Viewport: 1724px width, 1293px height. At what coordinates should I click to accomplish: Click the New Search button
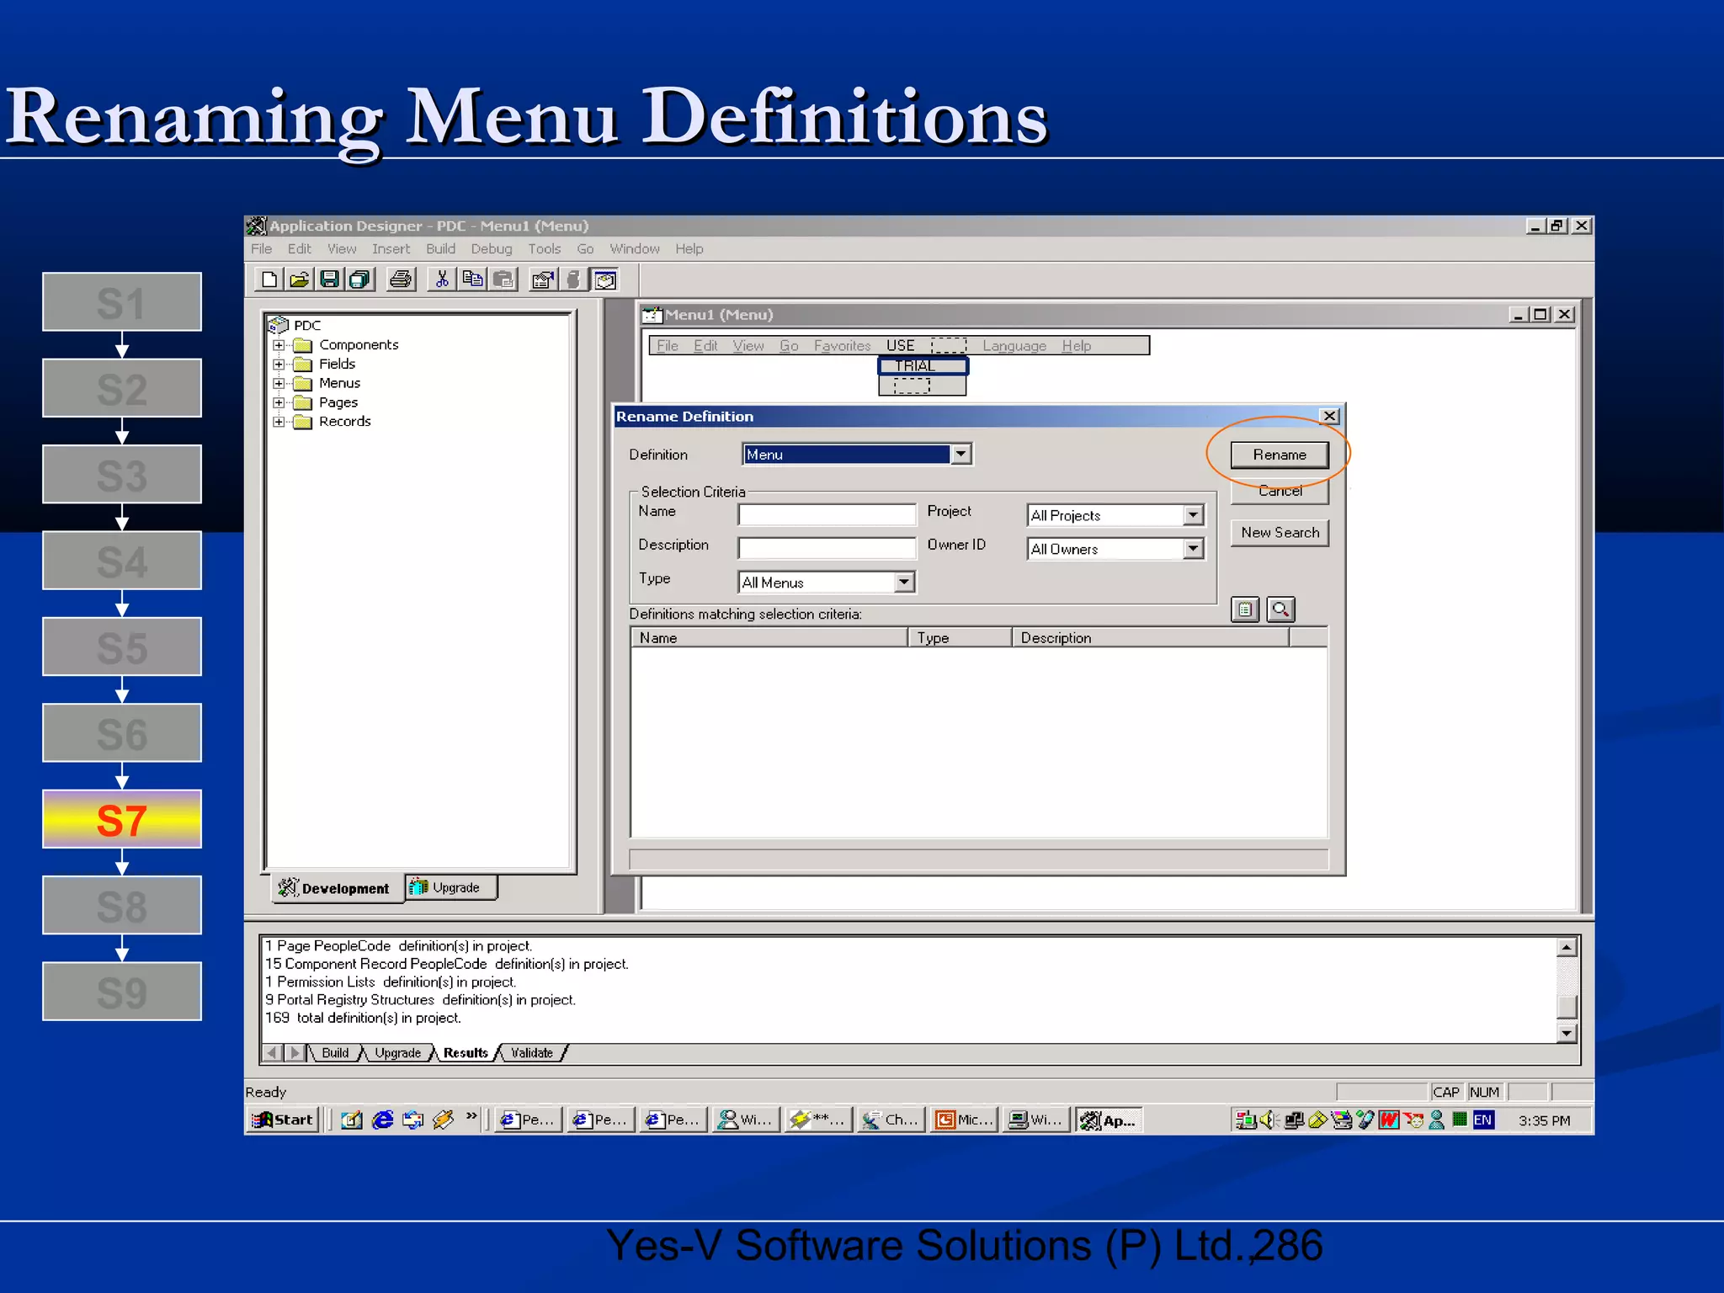(x=1280, y=533)
